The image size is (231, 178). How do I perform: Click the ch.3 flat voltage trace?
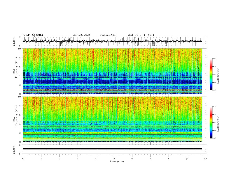[x=112, y=149]
